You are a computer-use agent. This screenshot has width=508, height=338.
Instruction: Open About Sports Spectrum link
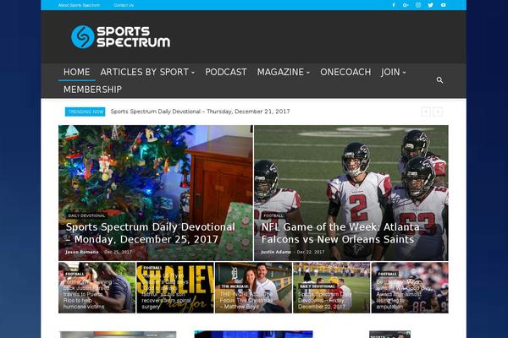pyautogui.click(x=79, y=5)
